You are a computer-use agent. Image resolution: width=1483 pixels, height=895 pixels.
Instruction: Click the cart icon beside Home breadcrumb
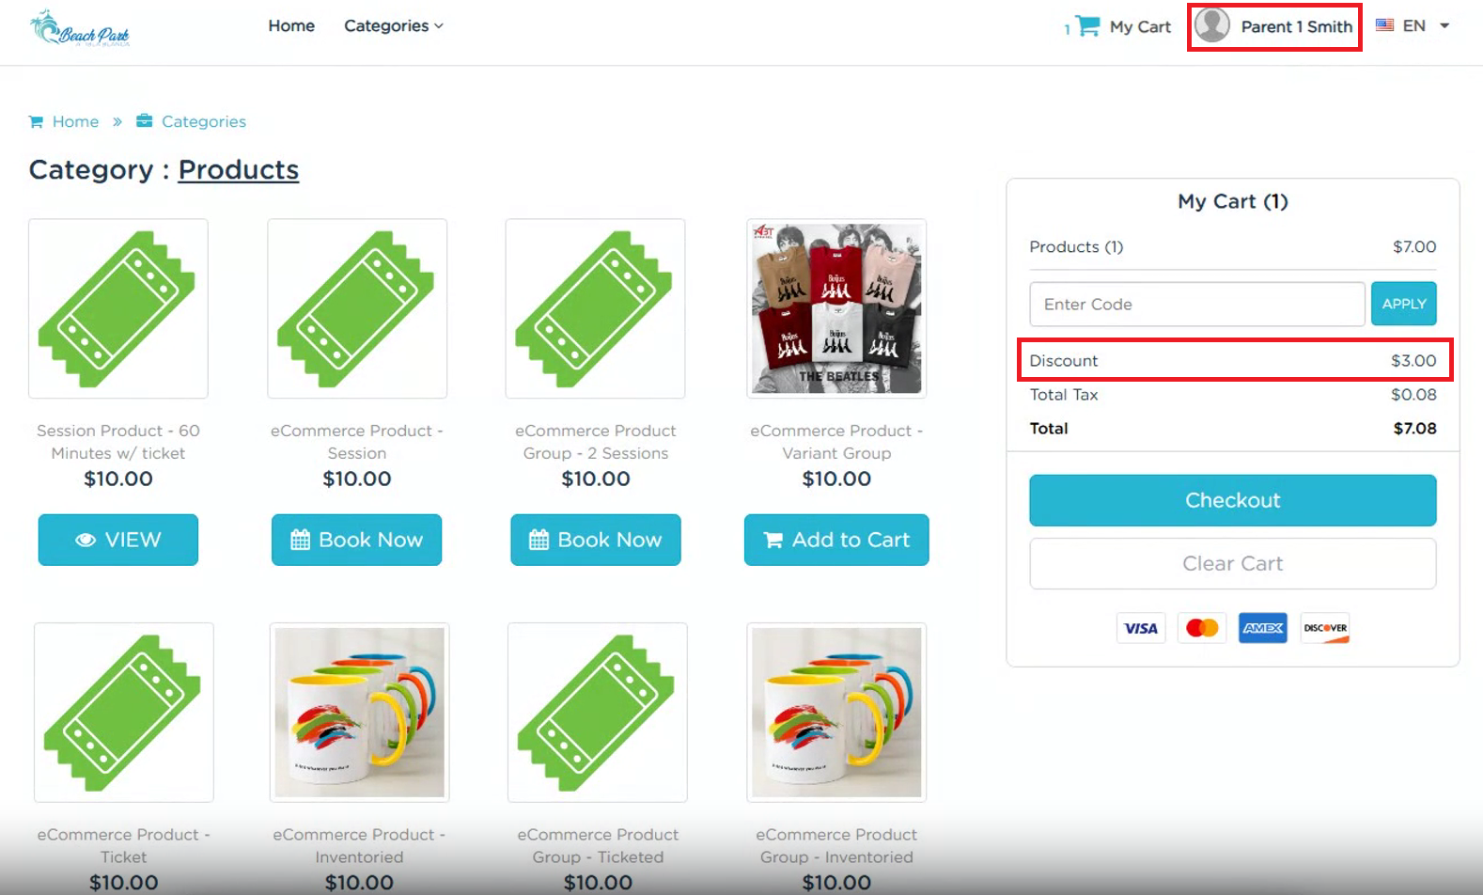[x=36, y=121]
